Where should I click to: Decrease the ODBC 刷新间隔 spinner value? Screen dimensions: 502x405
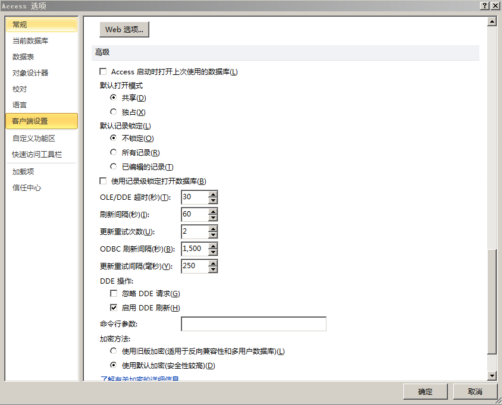213,252
